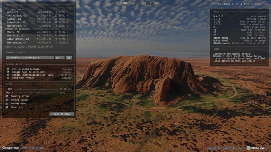The height and width of the screenshot is (152, 271).
Task: Click the Go button for custom location
Action: 69,58
